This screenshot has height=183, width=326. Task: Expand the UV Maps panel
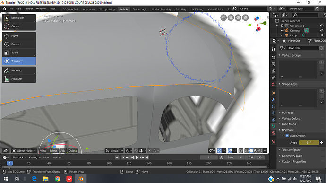point(288,113)
